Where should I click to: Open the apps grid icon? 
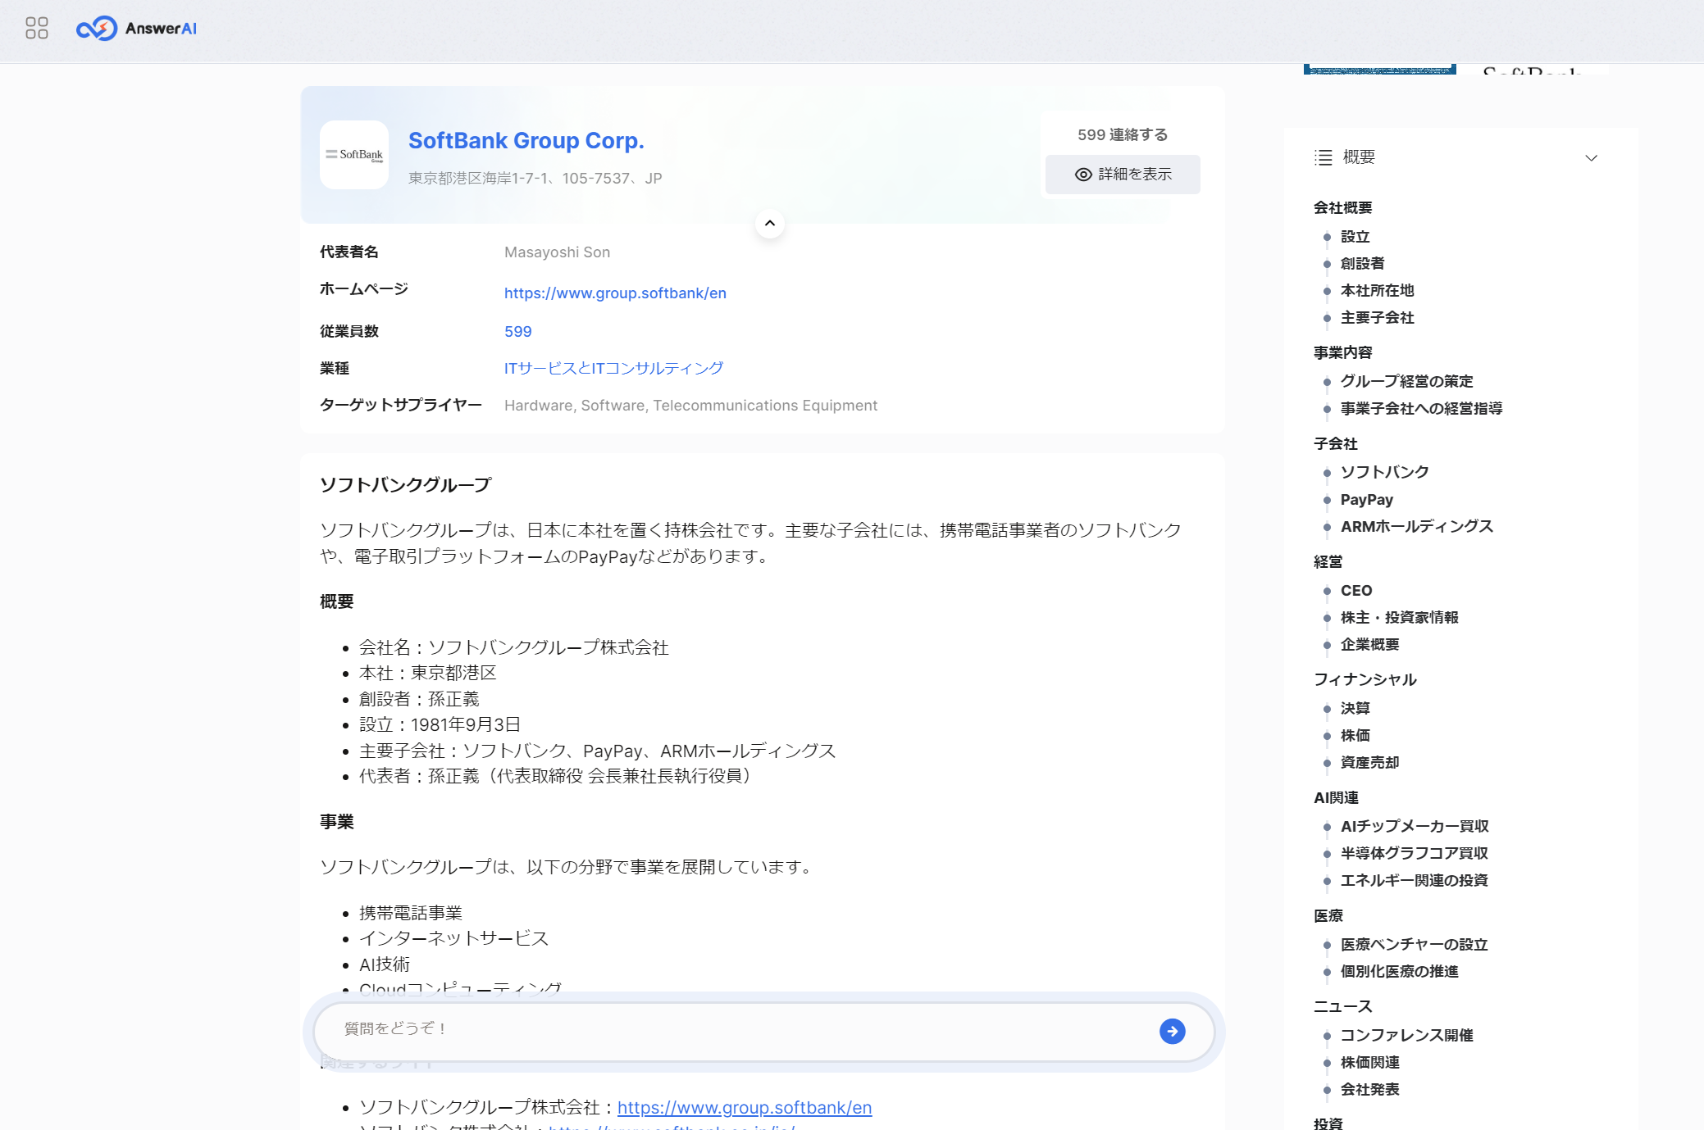37,29
